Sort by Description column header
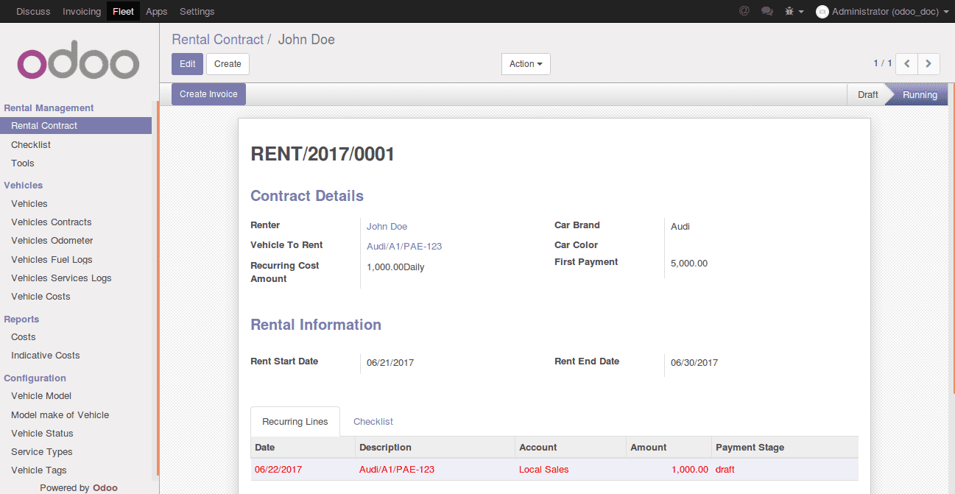The height and width of the screenshot is (494, 955). coord(435,448)
